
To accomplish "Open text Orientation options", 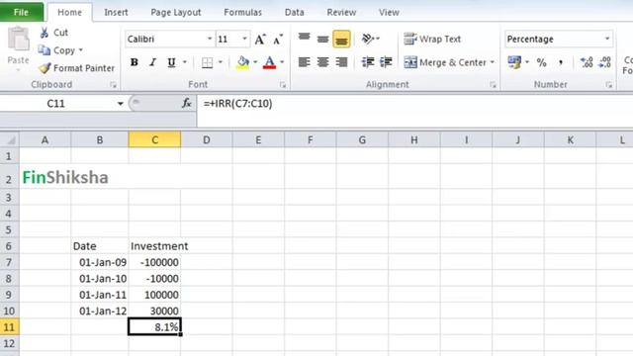I will tap(371, 39).
